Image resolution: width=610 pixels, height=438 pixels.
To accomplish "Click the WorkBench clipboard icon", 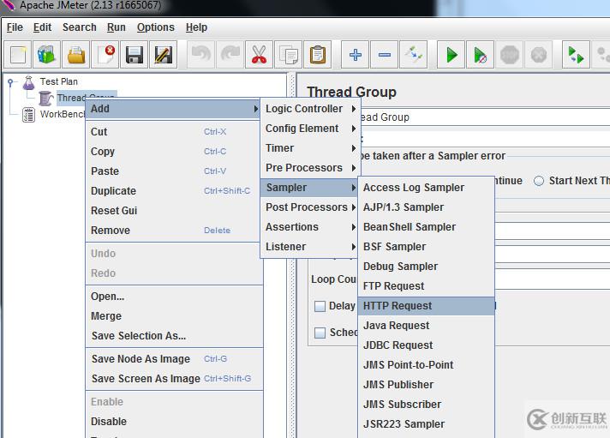I will (x=28, y=115).
